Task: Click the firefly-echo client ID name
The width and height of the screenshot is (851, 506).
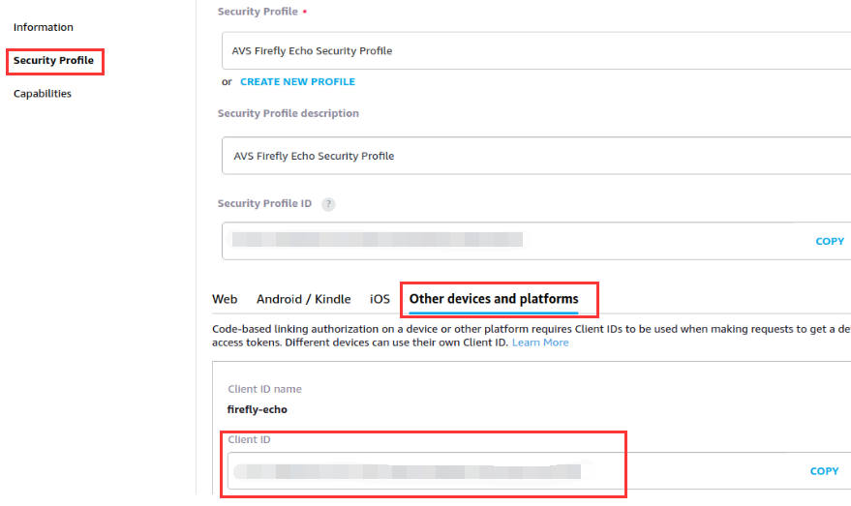Action: click(258, 409)
